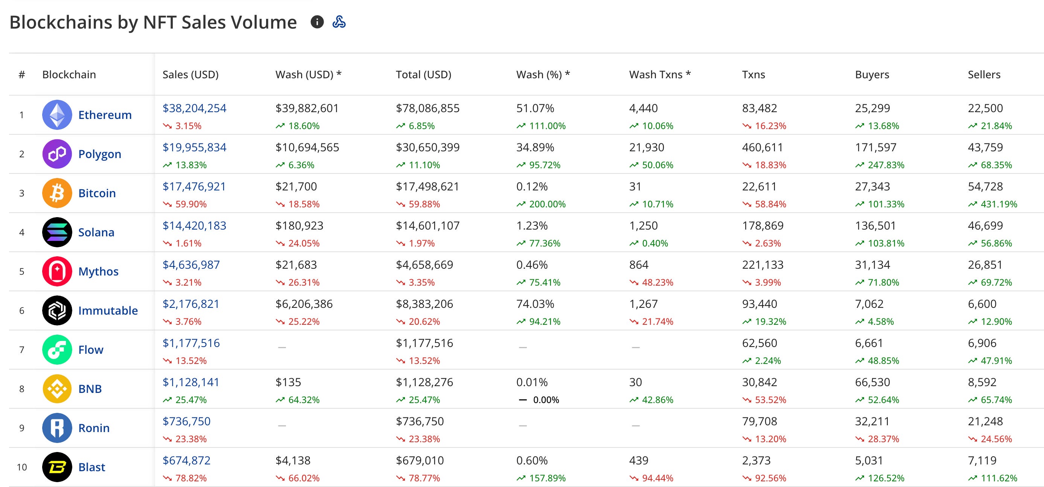1044x487 pixels.
Task: Sort by Sales (USD) column header
Action: [x=190, y=75]
